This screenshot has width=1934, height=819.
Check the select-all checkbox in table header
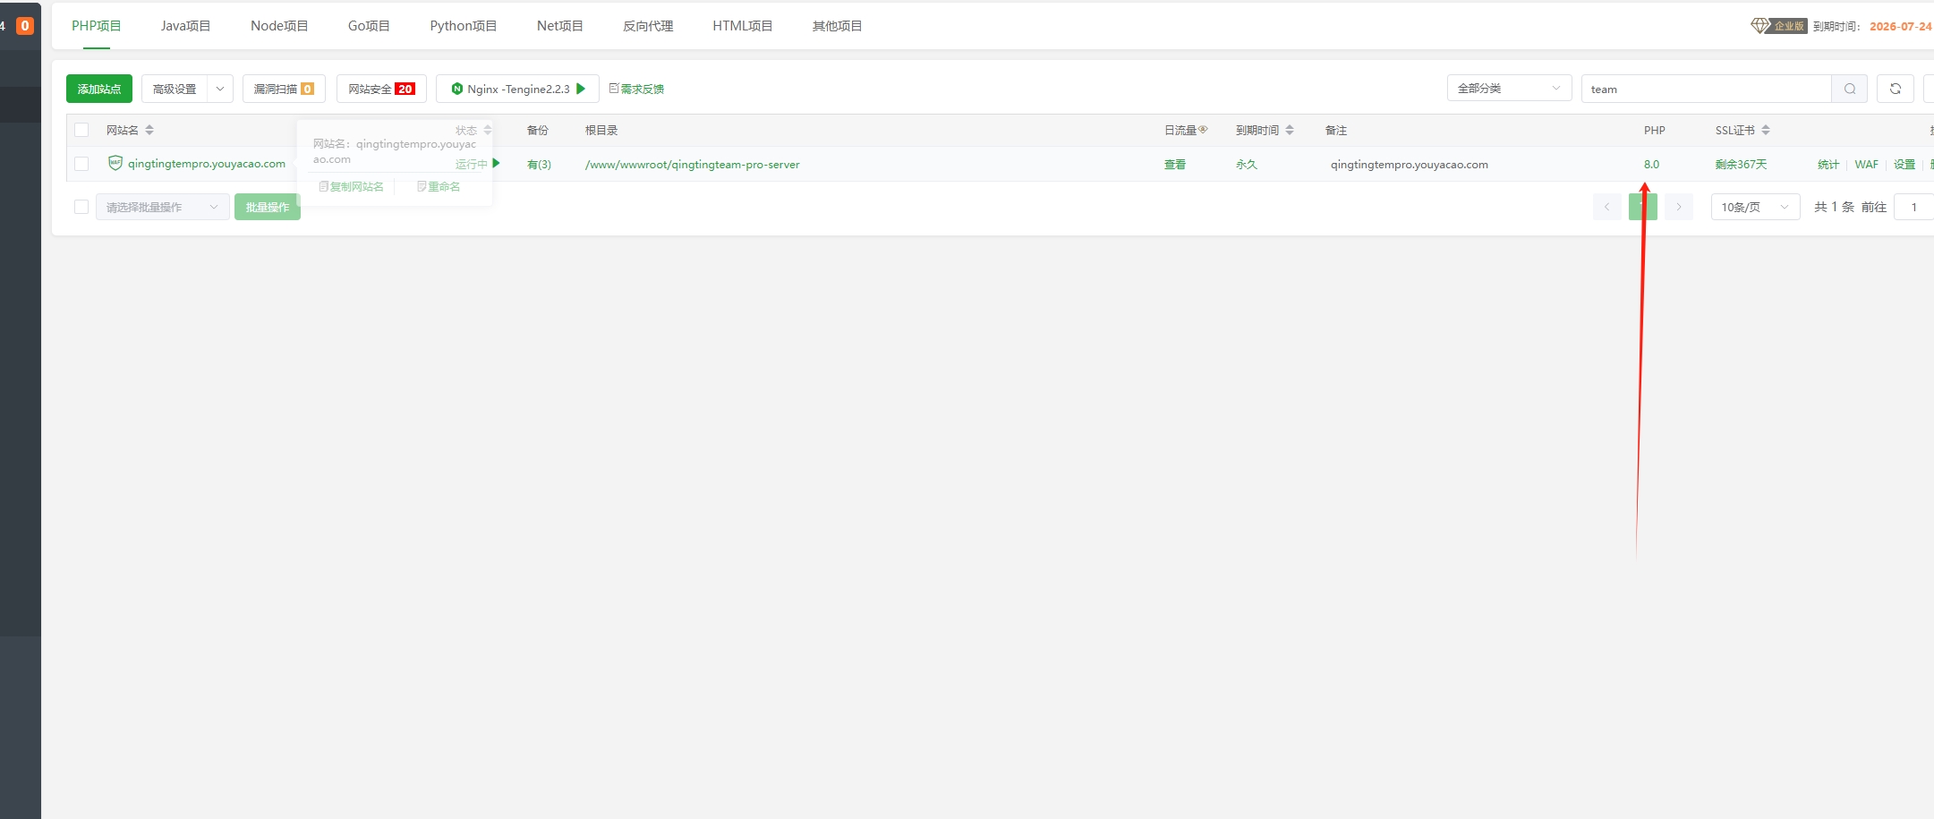pyautogui.click(x=81, y=130)
